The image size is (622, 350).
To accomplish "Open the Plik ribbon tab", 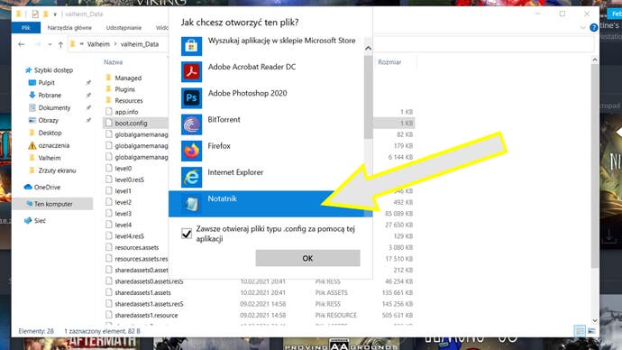I will [26, 28].
